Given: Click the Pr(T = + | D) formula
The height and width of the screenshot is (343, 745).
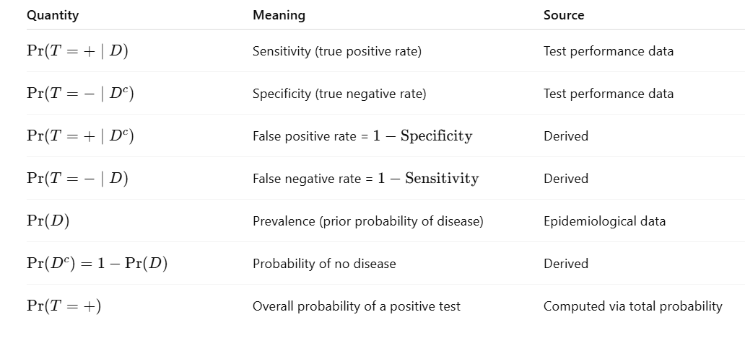Looking at the screenshot, I should (77, 50).
